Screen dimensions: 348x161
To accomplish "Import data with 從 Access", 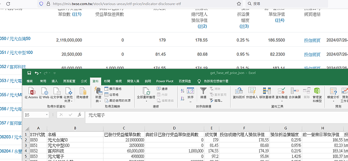I will [x=31, y=93].
